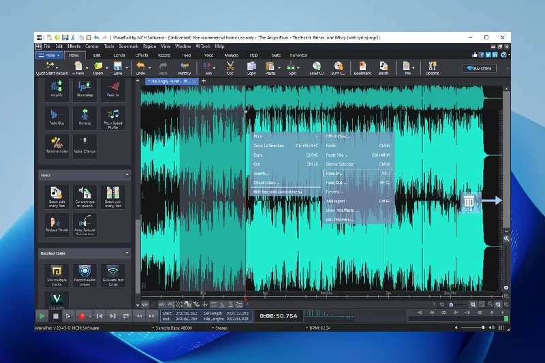Open the AI Tools menu
This screenshot has height=363, width=545.
(203, 46)
